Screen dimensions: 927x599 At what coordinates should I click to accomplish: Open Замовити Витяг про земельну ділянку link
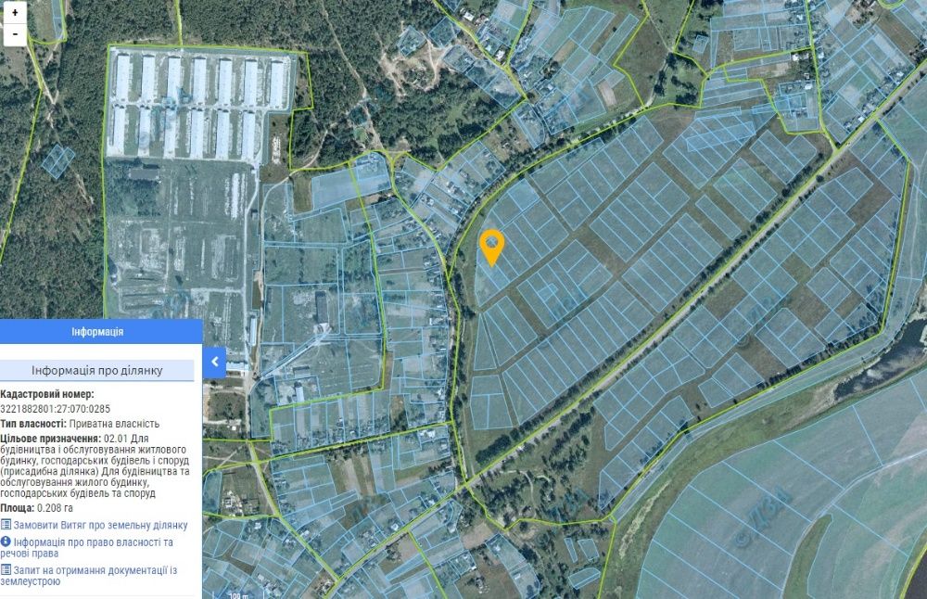point(100,525)
